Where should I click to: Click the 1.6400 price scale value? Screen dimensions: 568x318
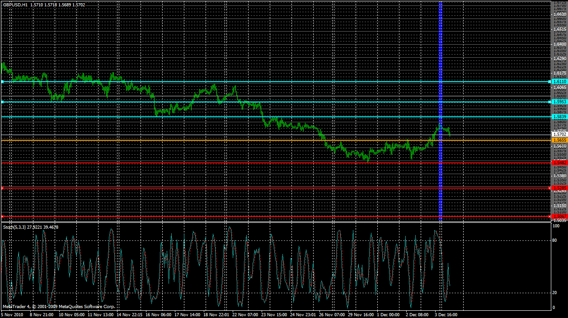coord(560,44)
